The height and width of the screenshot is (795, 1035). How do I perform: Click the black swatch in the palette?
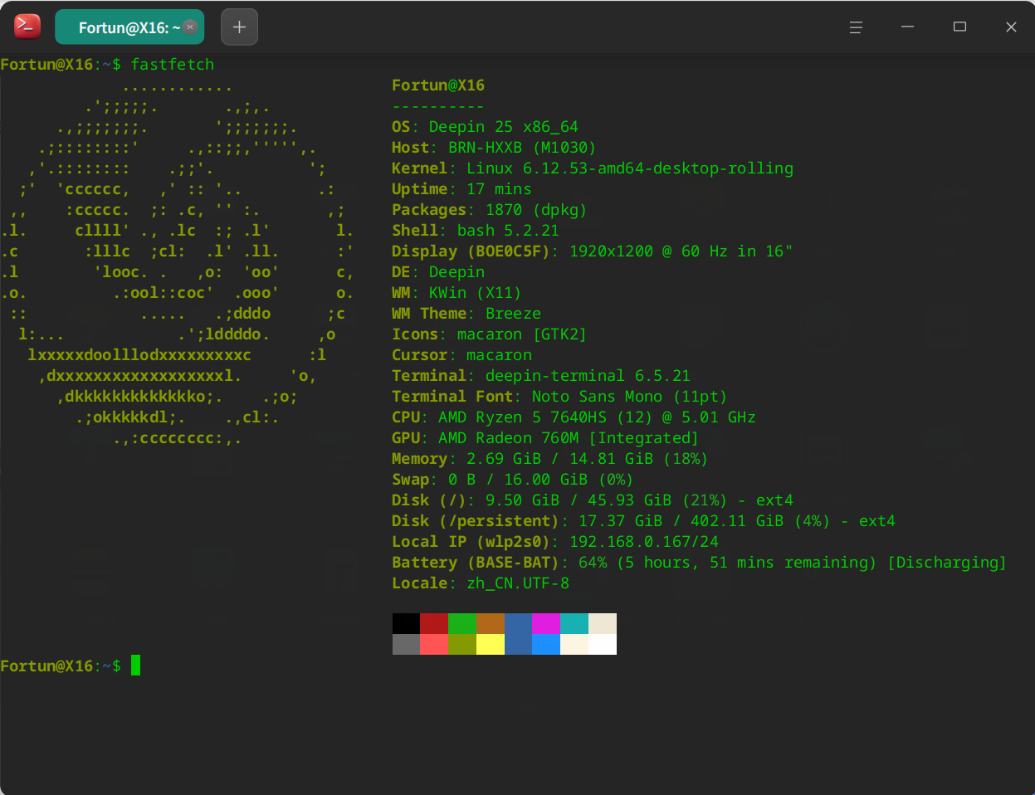[x=406, y=623]
